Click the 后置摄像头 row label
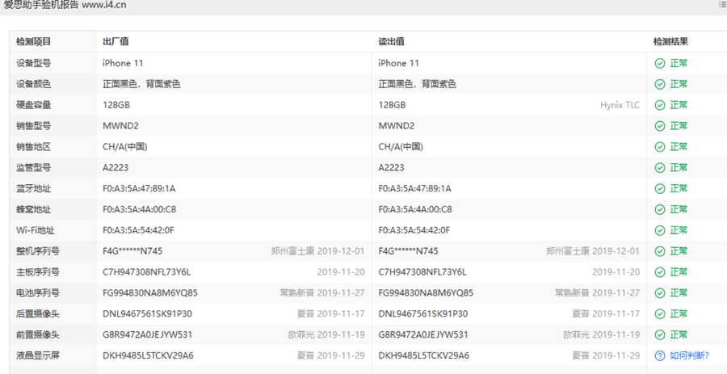This screenshot has height=374, width=727. point(38,313)
